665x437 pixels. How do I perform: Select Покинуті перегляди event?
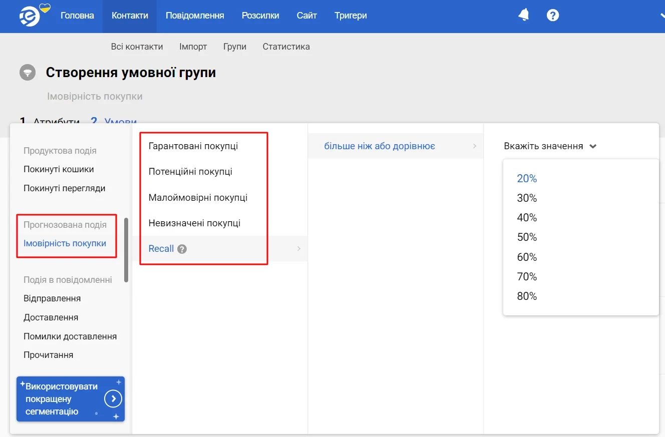(64, 188)
